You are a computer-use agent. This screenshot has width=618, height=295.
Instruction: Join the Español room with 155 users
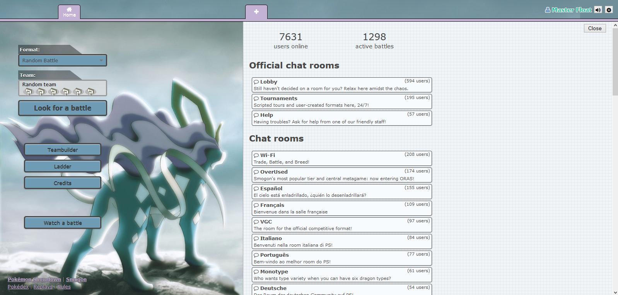pyautogui.click(x=342, y=192)
